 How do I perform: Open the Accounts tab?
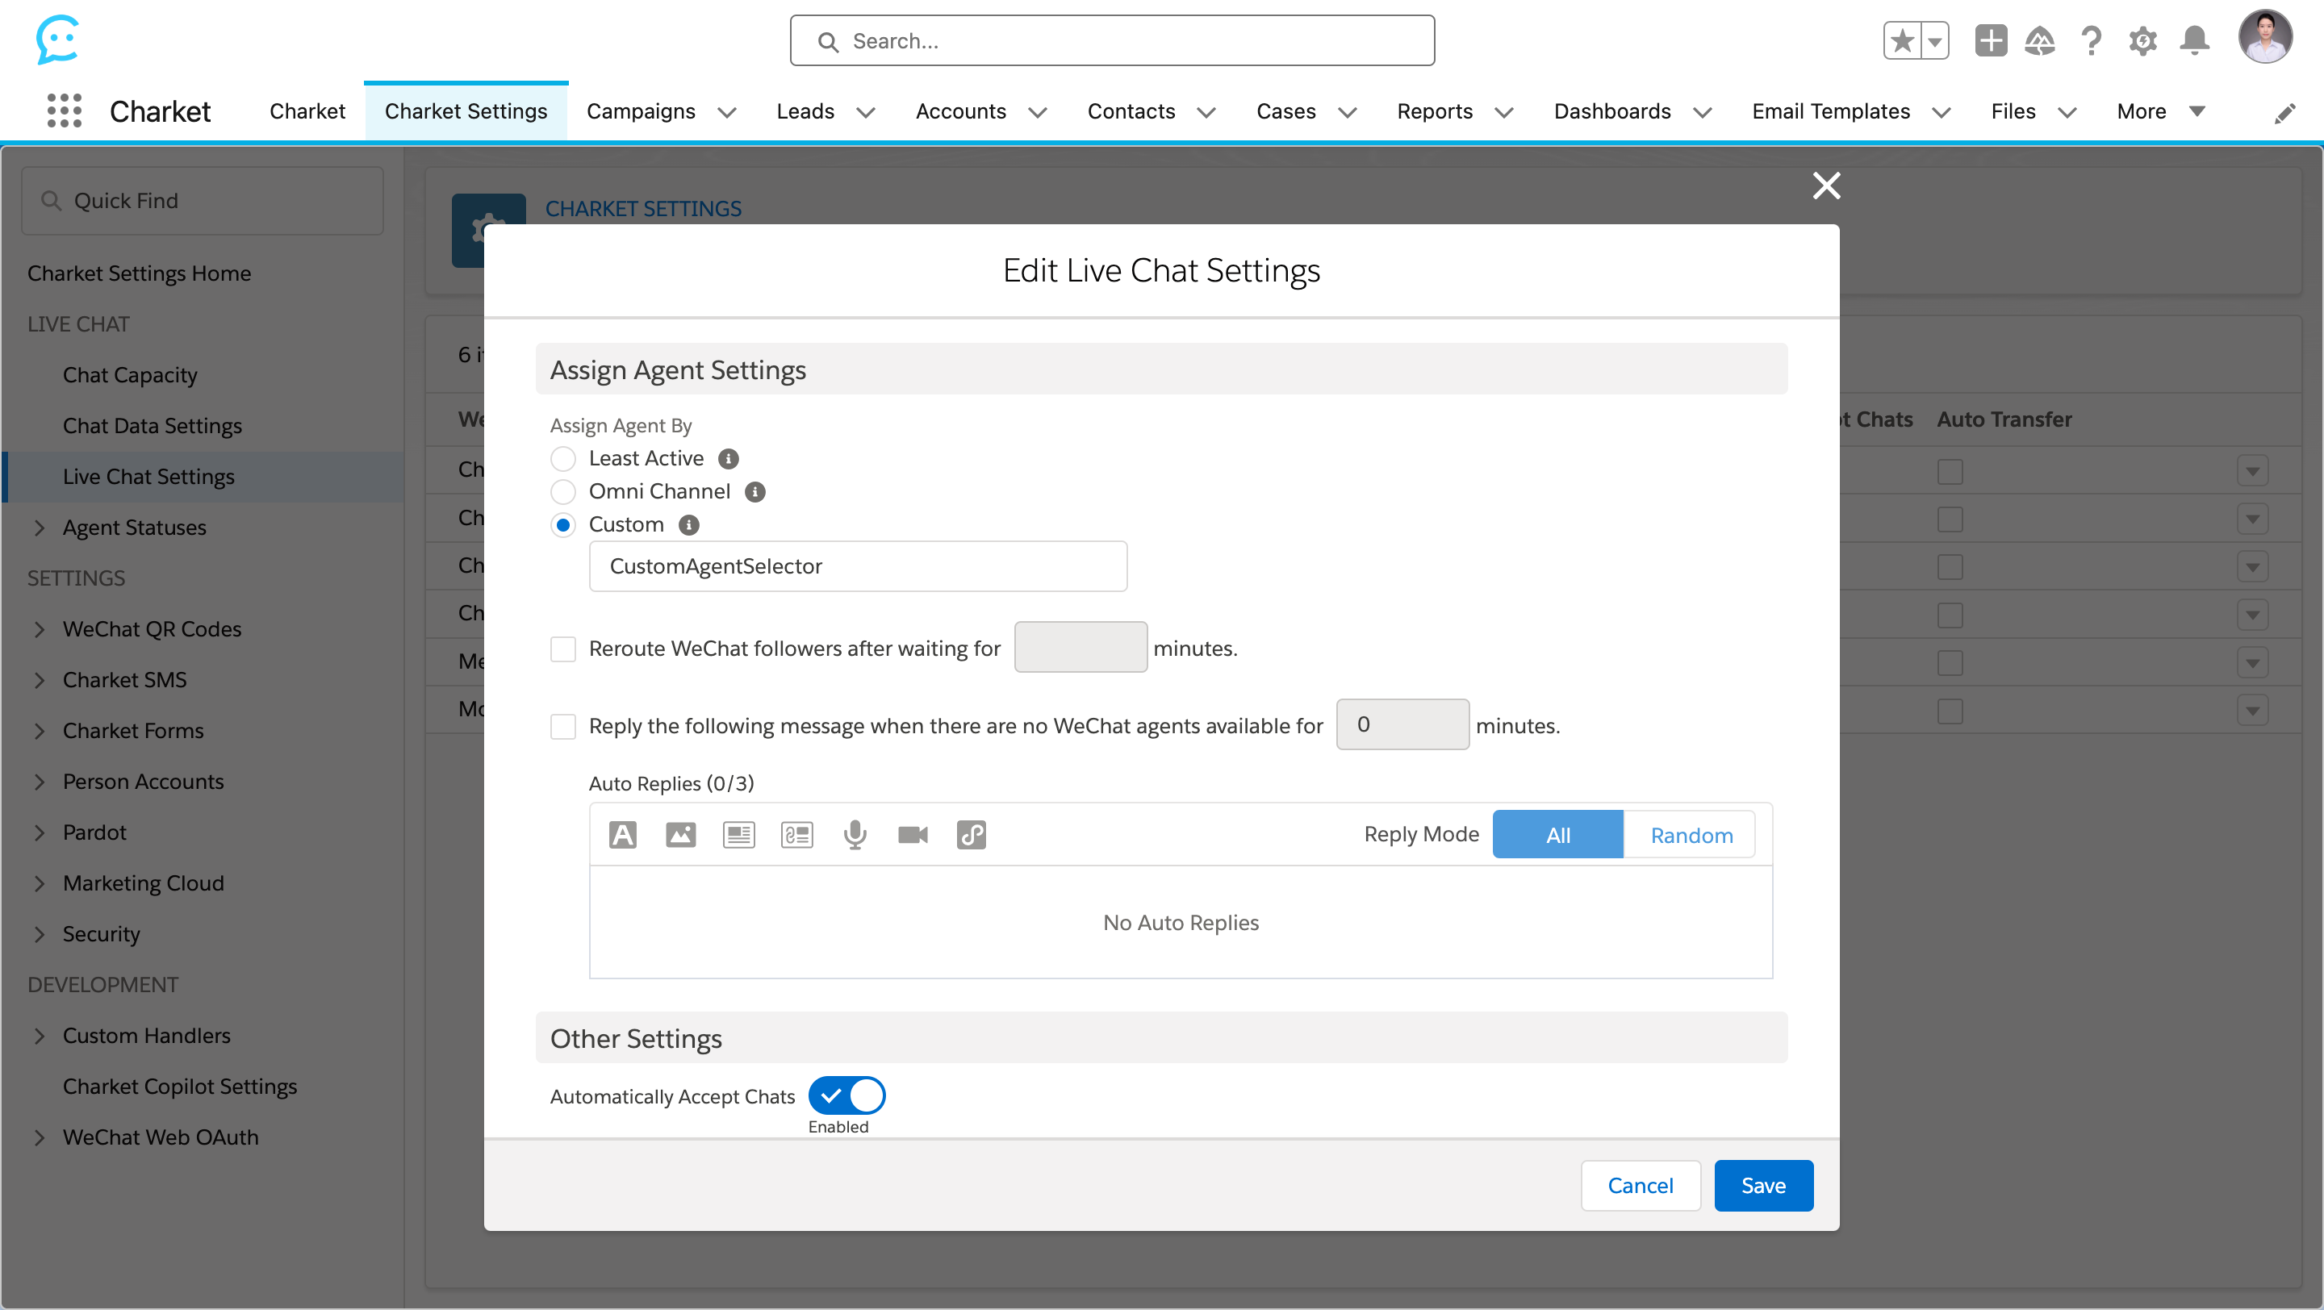[960, 111]
